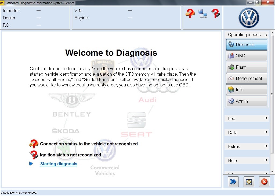Viewport: 275px width, 196px height.
Task: Click 'Connection status to the vehicle not recognized' text
Action: click(89, 144)
